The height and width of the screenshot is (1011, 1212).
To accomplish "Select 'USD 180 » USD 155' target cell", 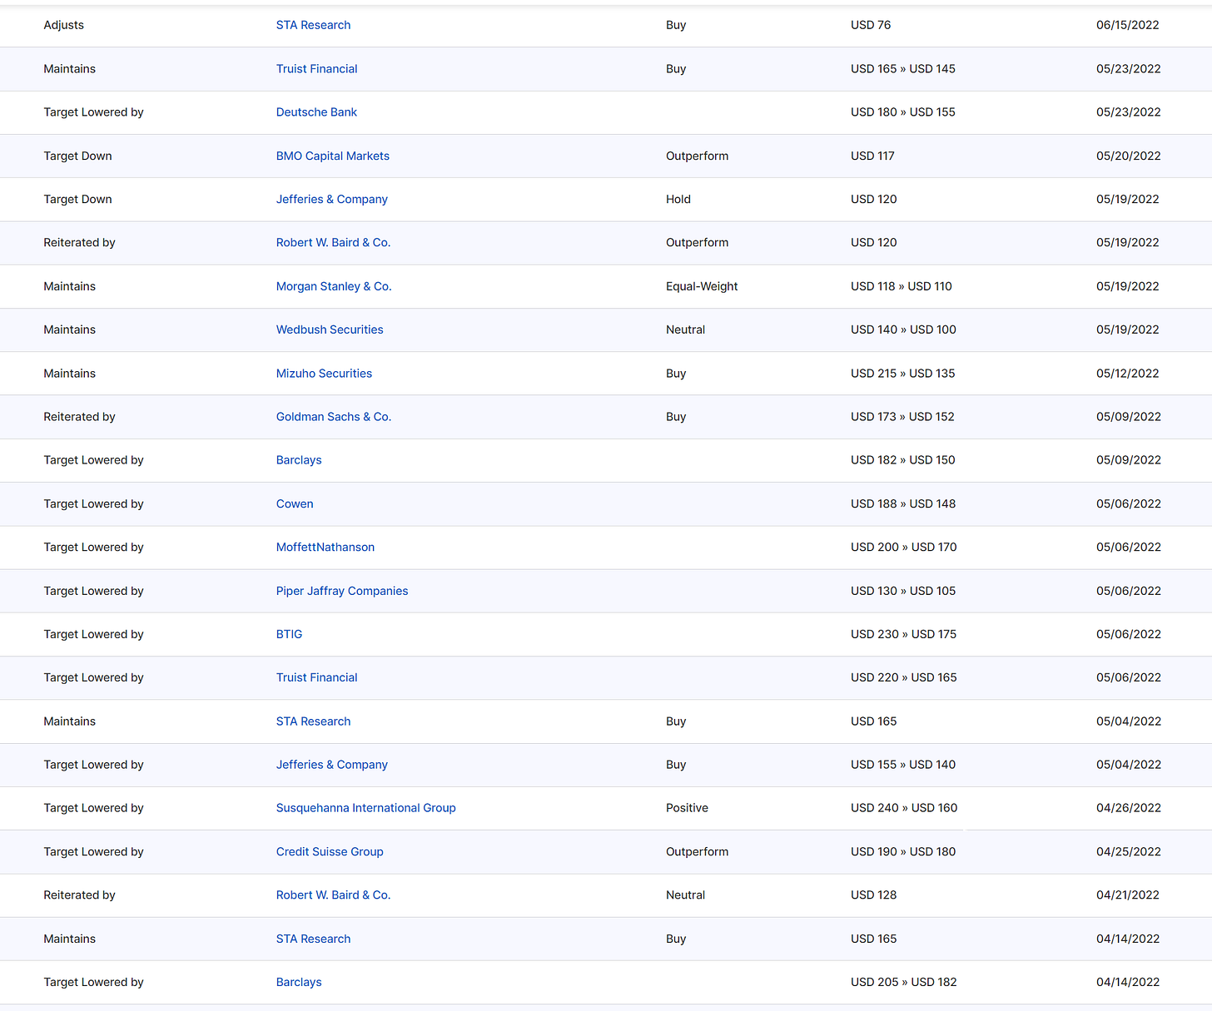I will (903, 112).
